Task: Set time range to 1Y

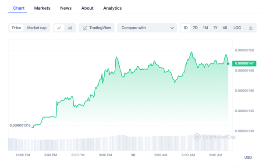Action: click(x=215, y=28)
